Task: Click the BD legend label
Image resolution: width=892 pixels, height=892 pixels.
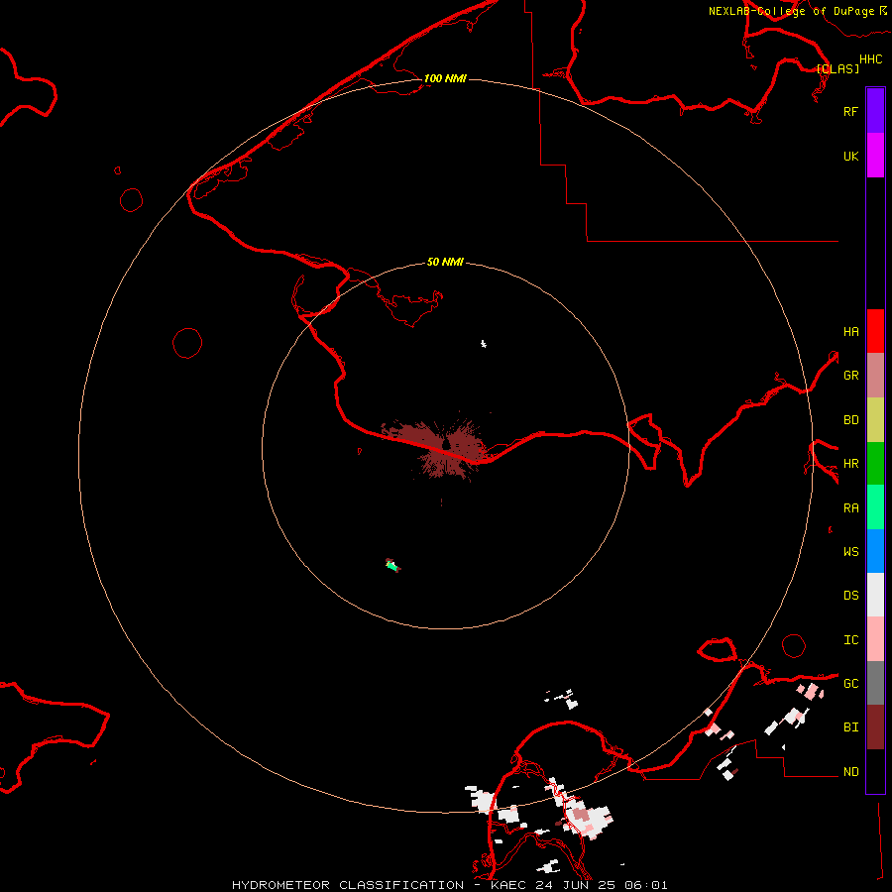Action: [x=850, y=419]
